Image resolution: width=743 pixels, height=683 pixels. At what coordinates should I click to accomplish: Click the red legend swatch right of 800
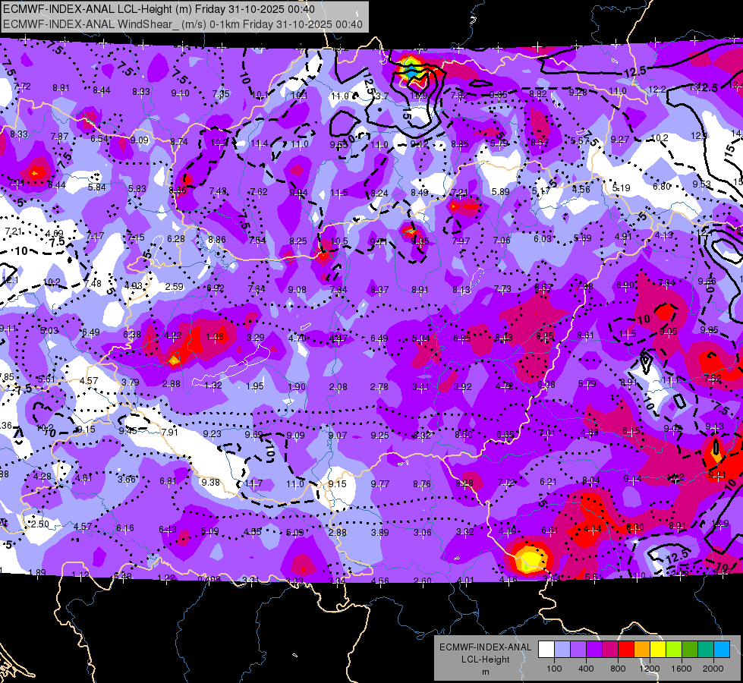tap(626, 650)
